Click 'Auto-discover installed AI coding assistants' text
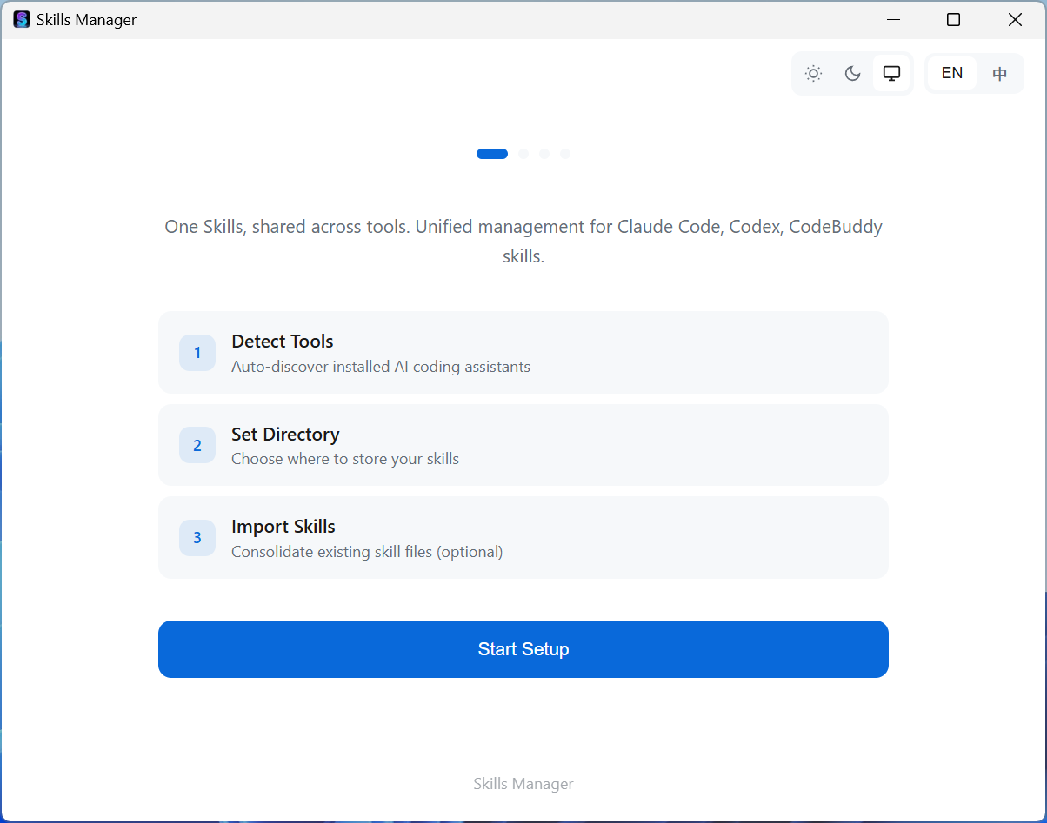This screenshot has height=823, width=1047. click(381, 367)
